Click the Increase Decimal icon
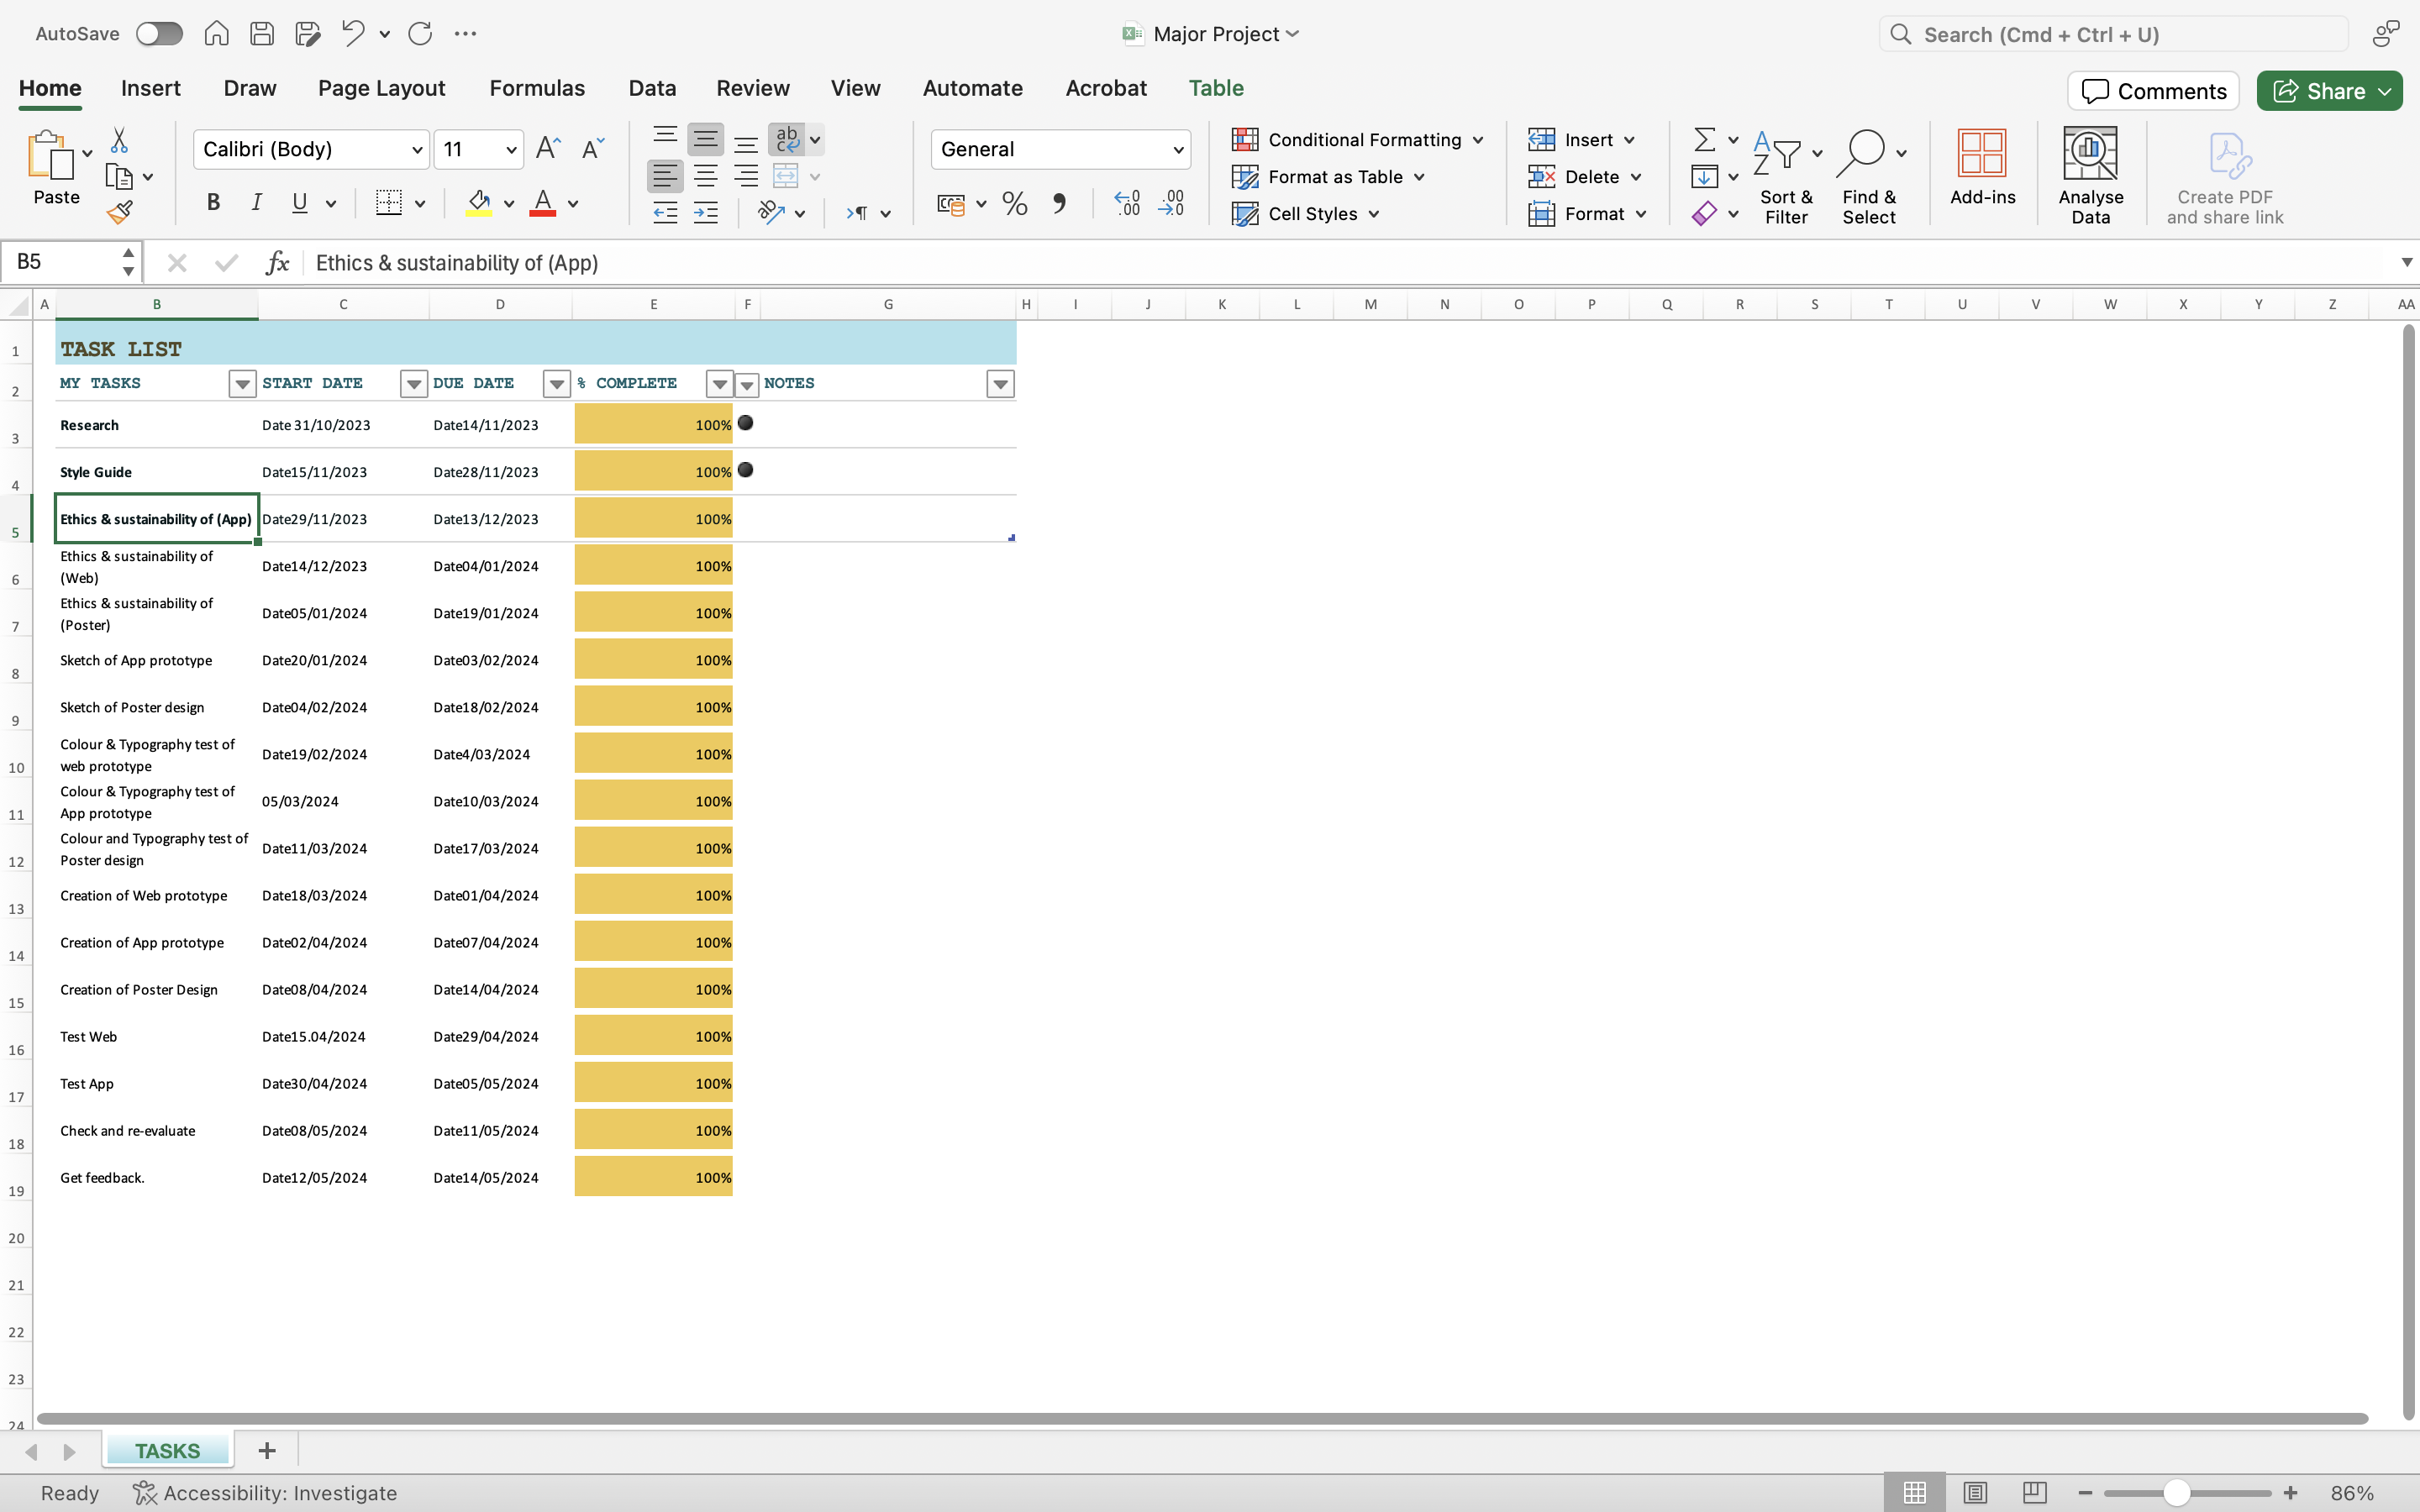 pyautogui.click(x=1127, y=204)
